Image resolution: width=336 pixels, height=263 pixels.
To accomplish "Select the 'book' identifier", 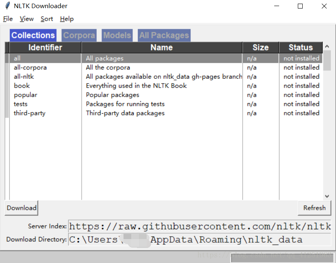I will [x=22, y=86].
